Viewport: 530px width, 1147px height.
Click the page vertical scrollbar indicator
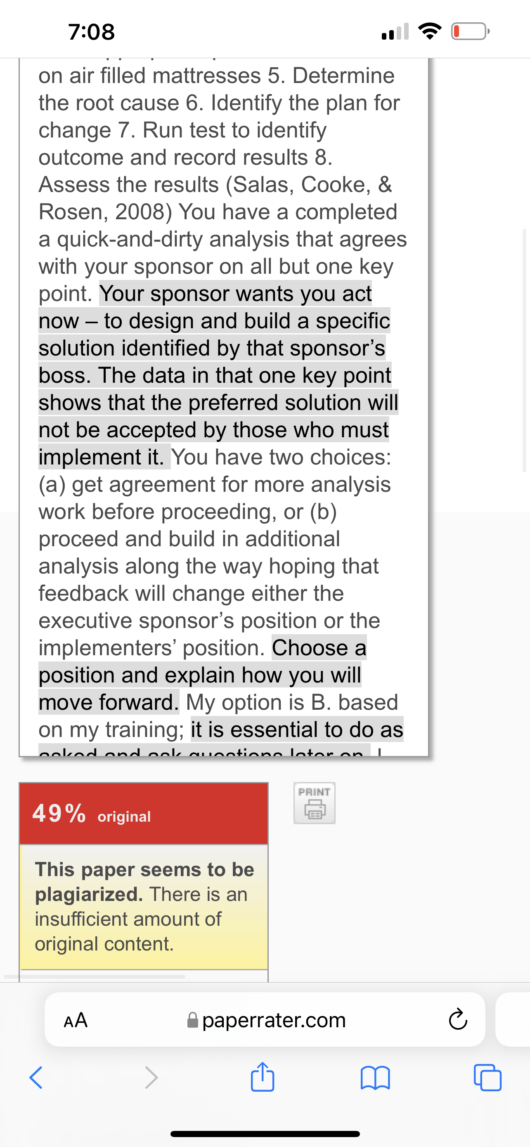tap(525, 351)
